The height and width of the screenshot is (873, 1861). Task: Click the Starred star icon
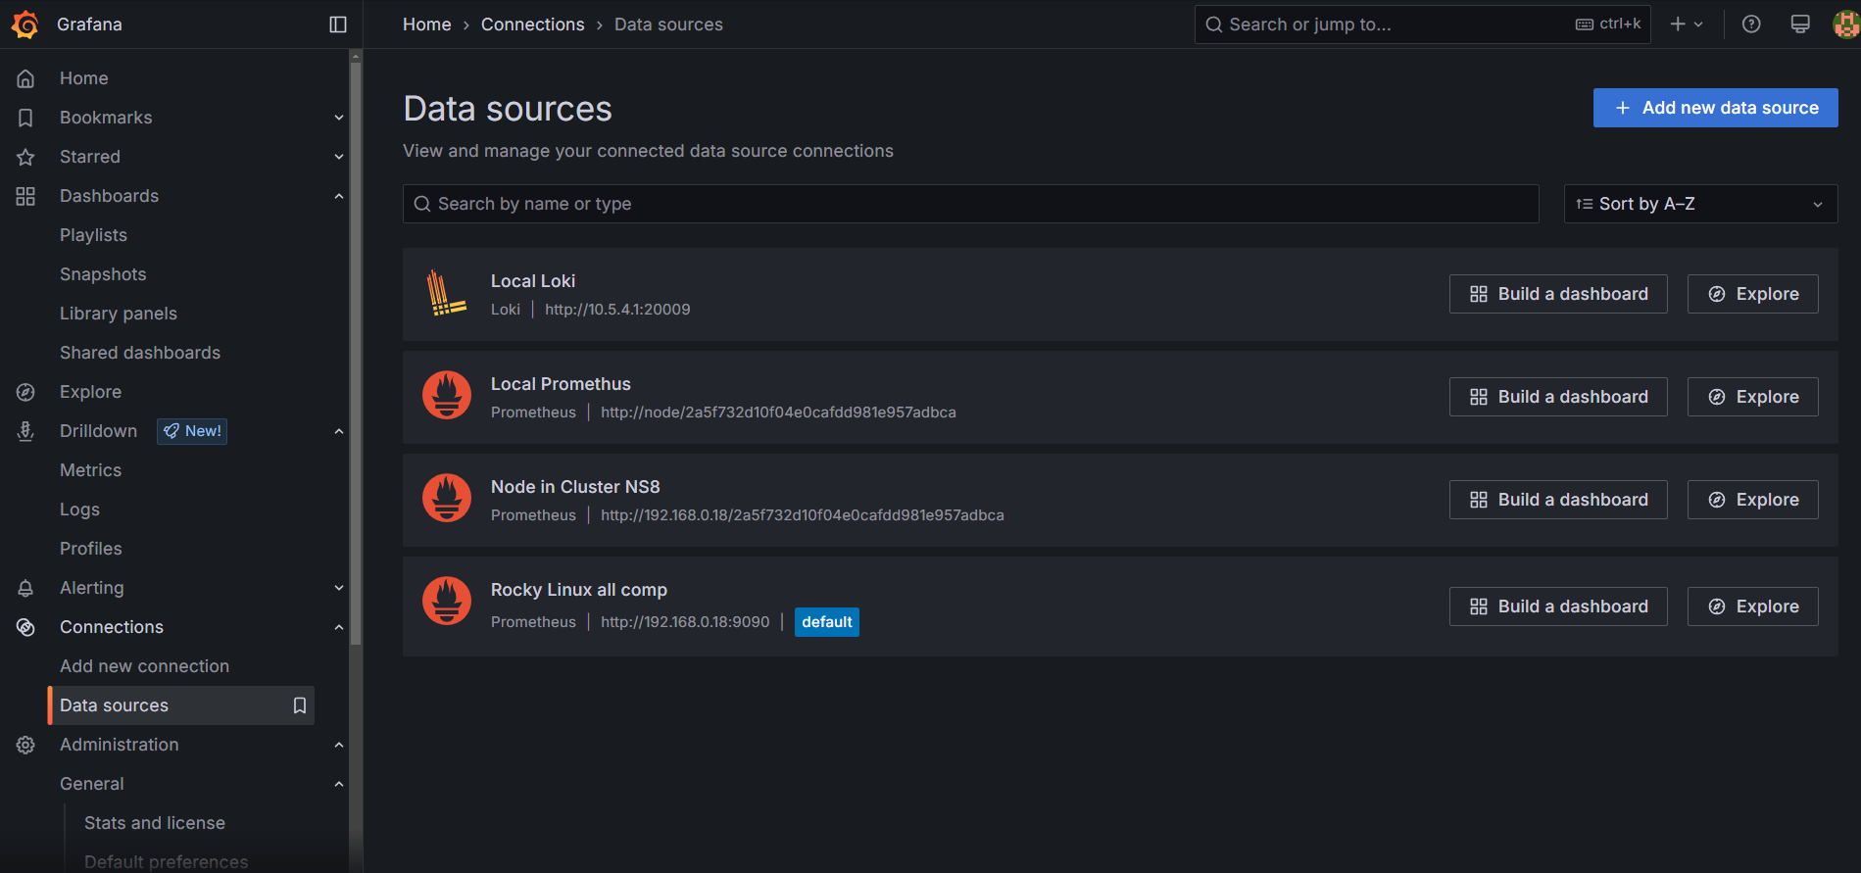(25, 157)
